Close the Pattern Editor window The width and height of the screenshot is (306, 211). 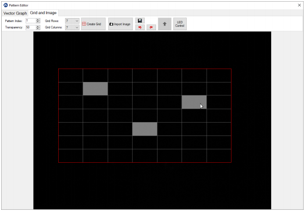click(x=299, y=5)
